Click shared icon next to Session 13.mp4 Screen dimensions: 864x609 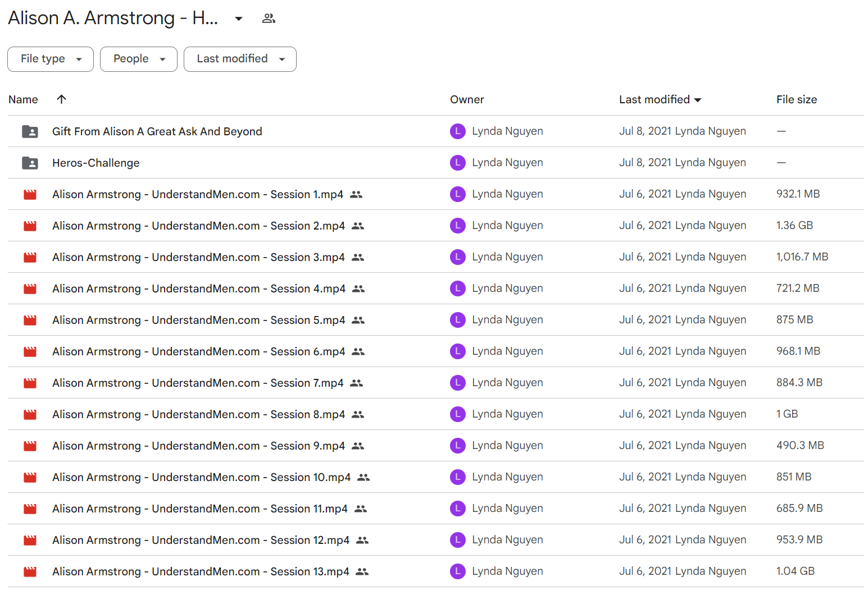tap(362, 571)
